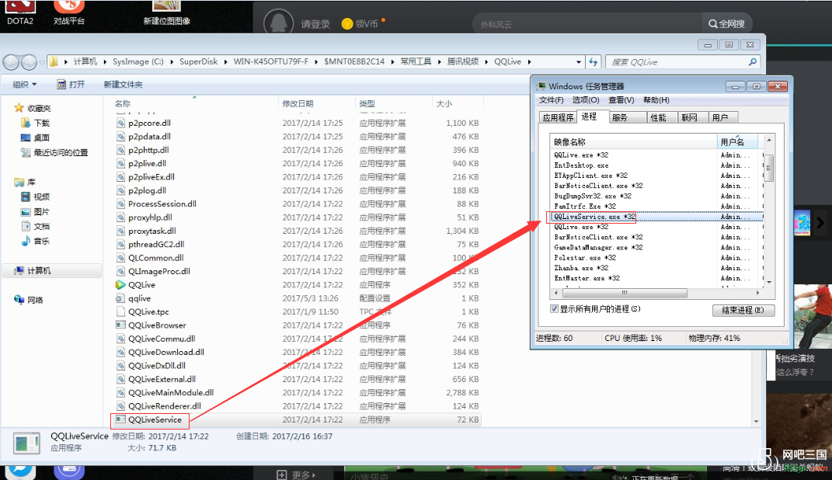Screen dimensions: 832x480
Task: Click the process list scroll-down arrow
Action: pos(769,282)
